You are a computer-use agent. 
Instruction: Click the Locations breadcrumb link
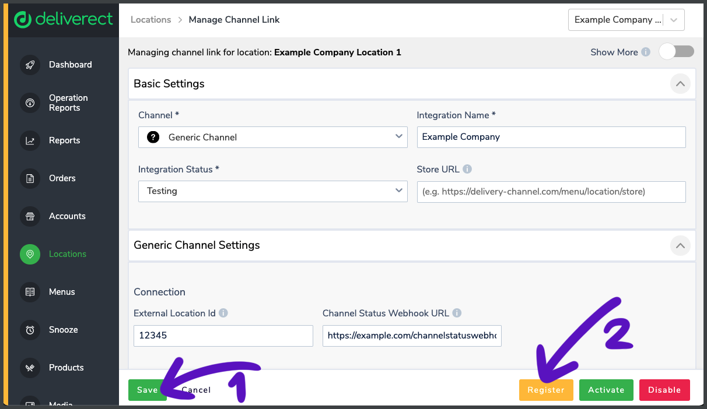150,20
